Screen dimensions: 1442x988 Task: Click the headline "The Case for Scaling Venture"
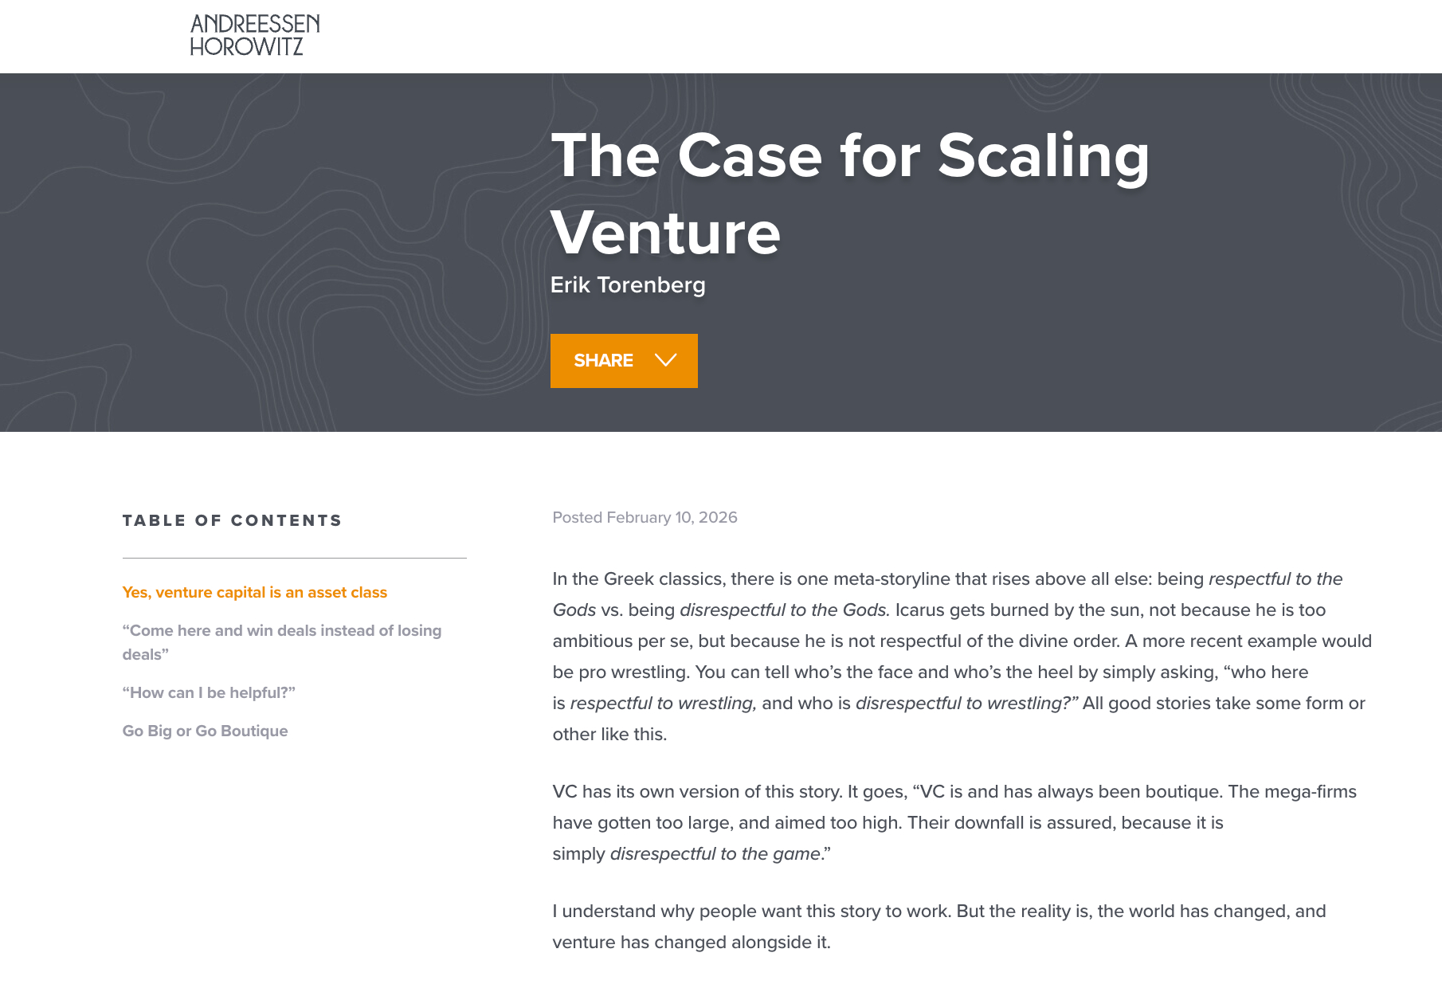tap(849, 194)
